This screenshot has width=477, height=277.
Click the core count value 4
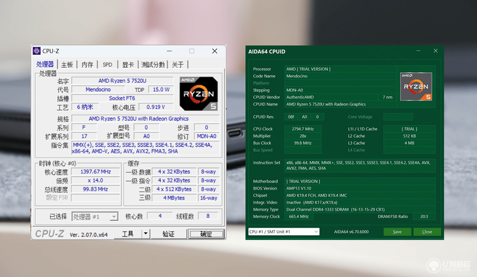point(160,216)
